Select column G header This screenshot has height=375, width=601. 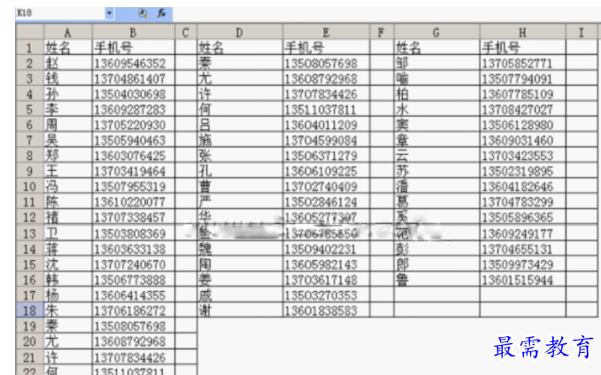click(436, 33)
